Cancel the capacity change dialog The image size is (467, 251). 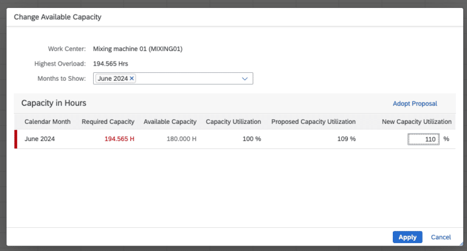coord(441,237)
